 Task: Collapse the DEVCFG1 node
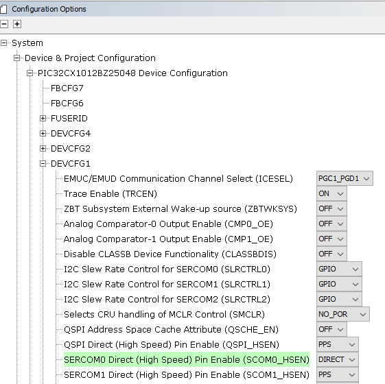click(x=43, y=164)
